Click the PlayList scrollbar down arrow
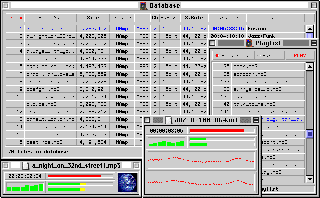Image resolution: width=320 pixels, height=198 pixels. point(310,179)
